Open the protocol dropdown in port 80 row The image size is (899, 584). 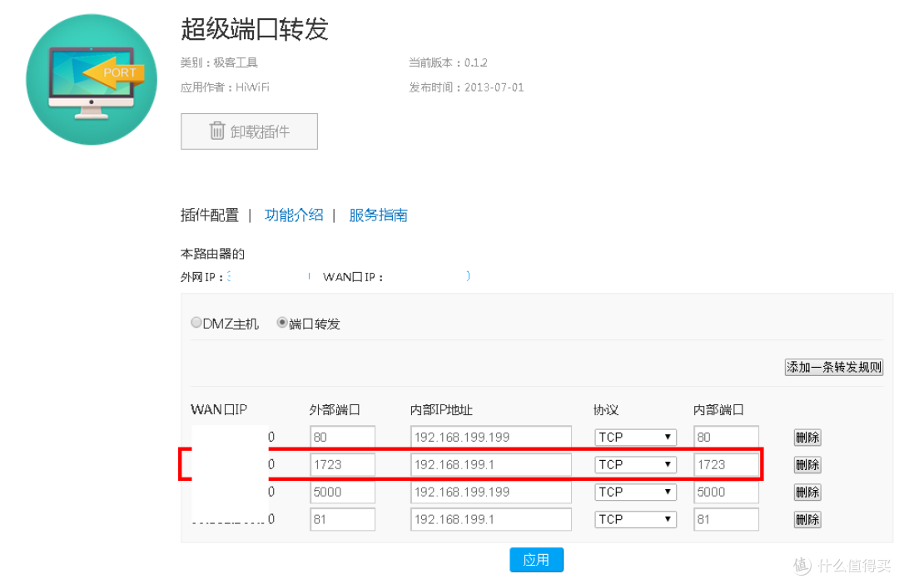click(635, 438)
